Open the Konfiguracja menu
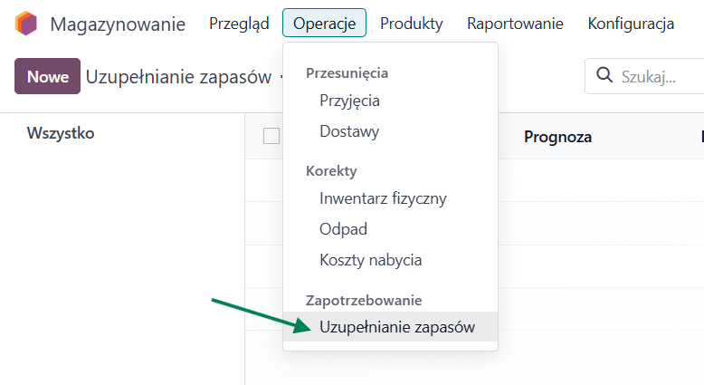 point(631,24)
